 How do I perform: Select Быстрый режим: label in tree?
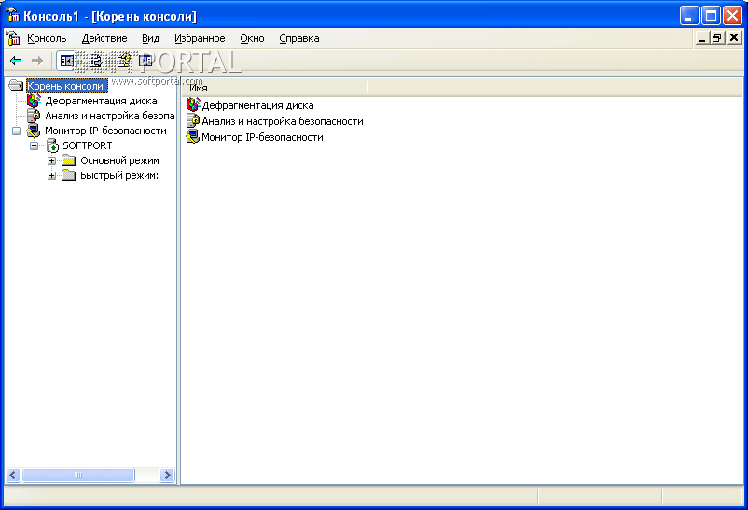(119, 175)
